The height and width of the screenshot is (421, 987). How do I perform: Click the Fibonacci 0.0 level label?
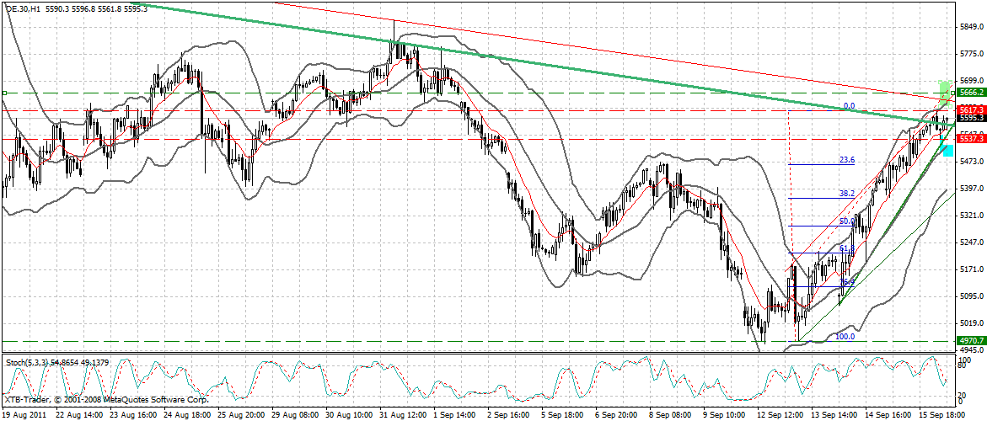(850, 106)
